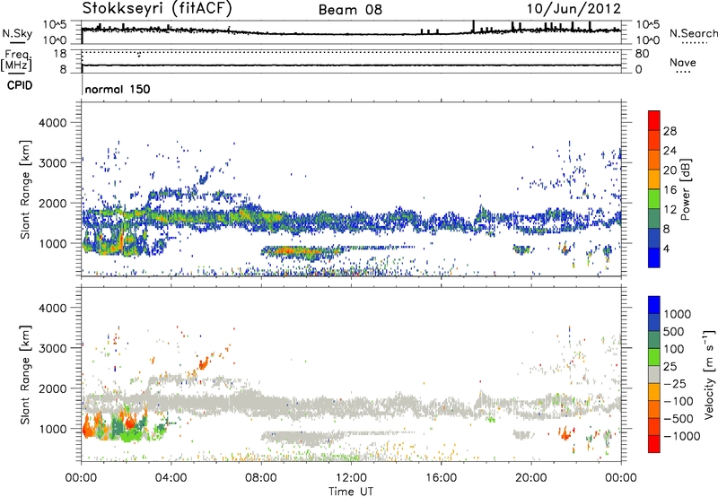Image resolution: width=718 pixels, height=497 pixels.
Task: Click the 04:00 time tick label
Action: pos(171,478)
